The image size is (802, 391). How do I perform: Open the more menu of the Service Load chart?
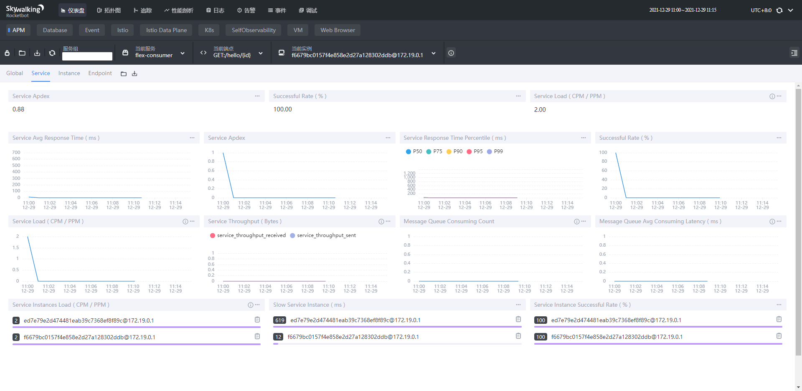pyautogui.click(x=192, y=221)
